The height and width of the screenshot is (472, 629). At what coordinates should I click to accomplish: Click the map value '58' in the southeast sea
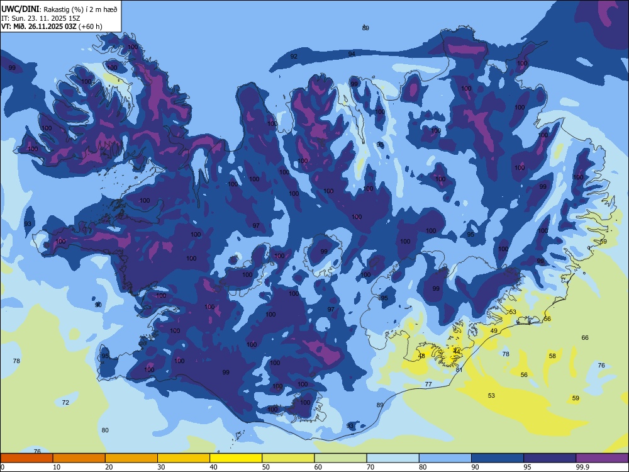(552, 356)
